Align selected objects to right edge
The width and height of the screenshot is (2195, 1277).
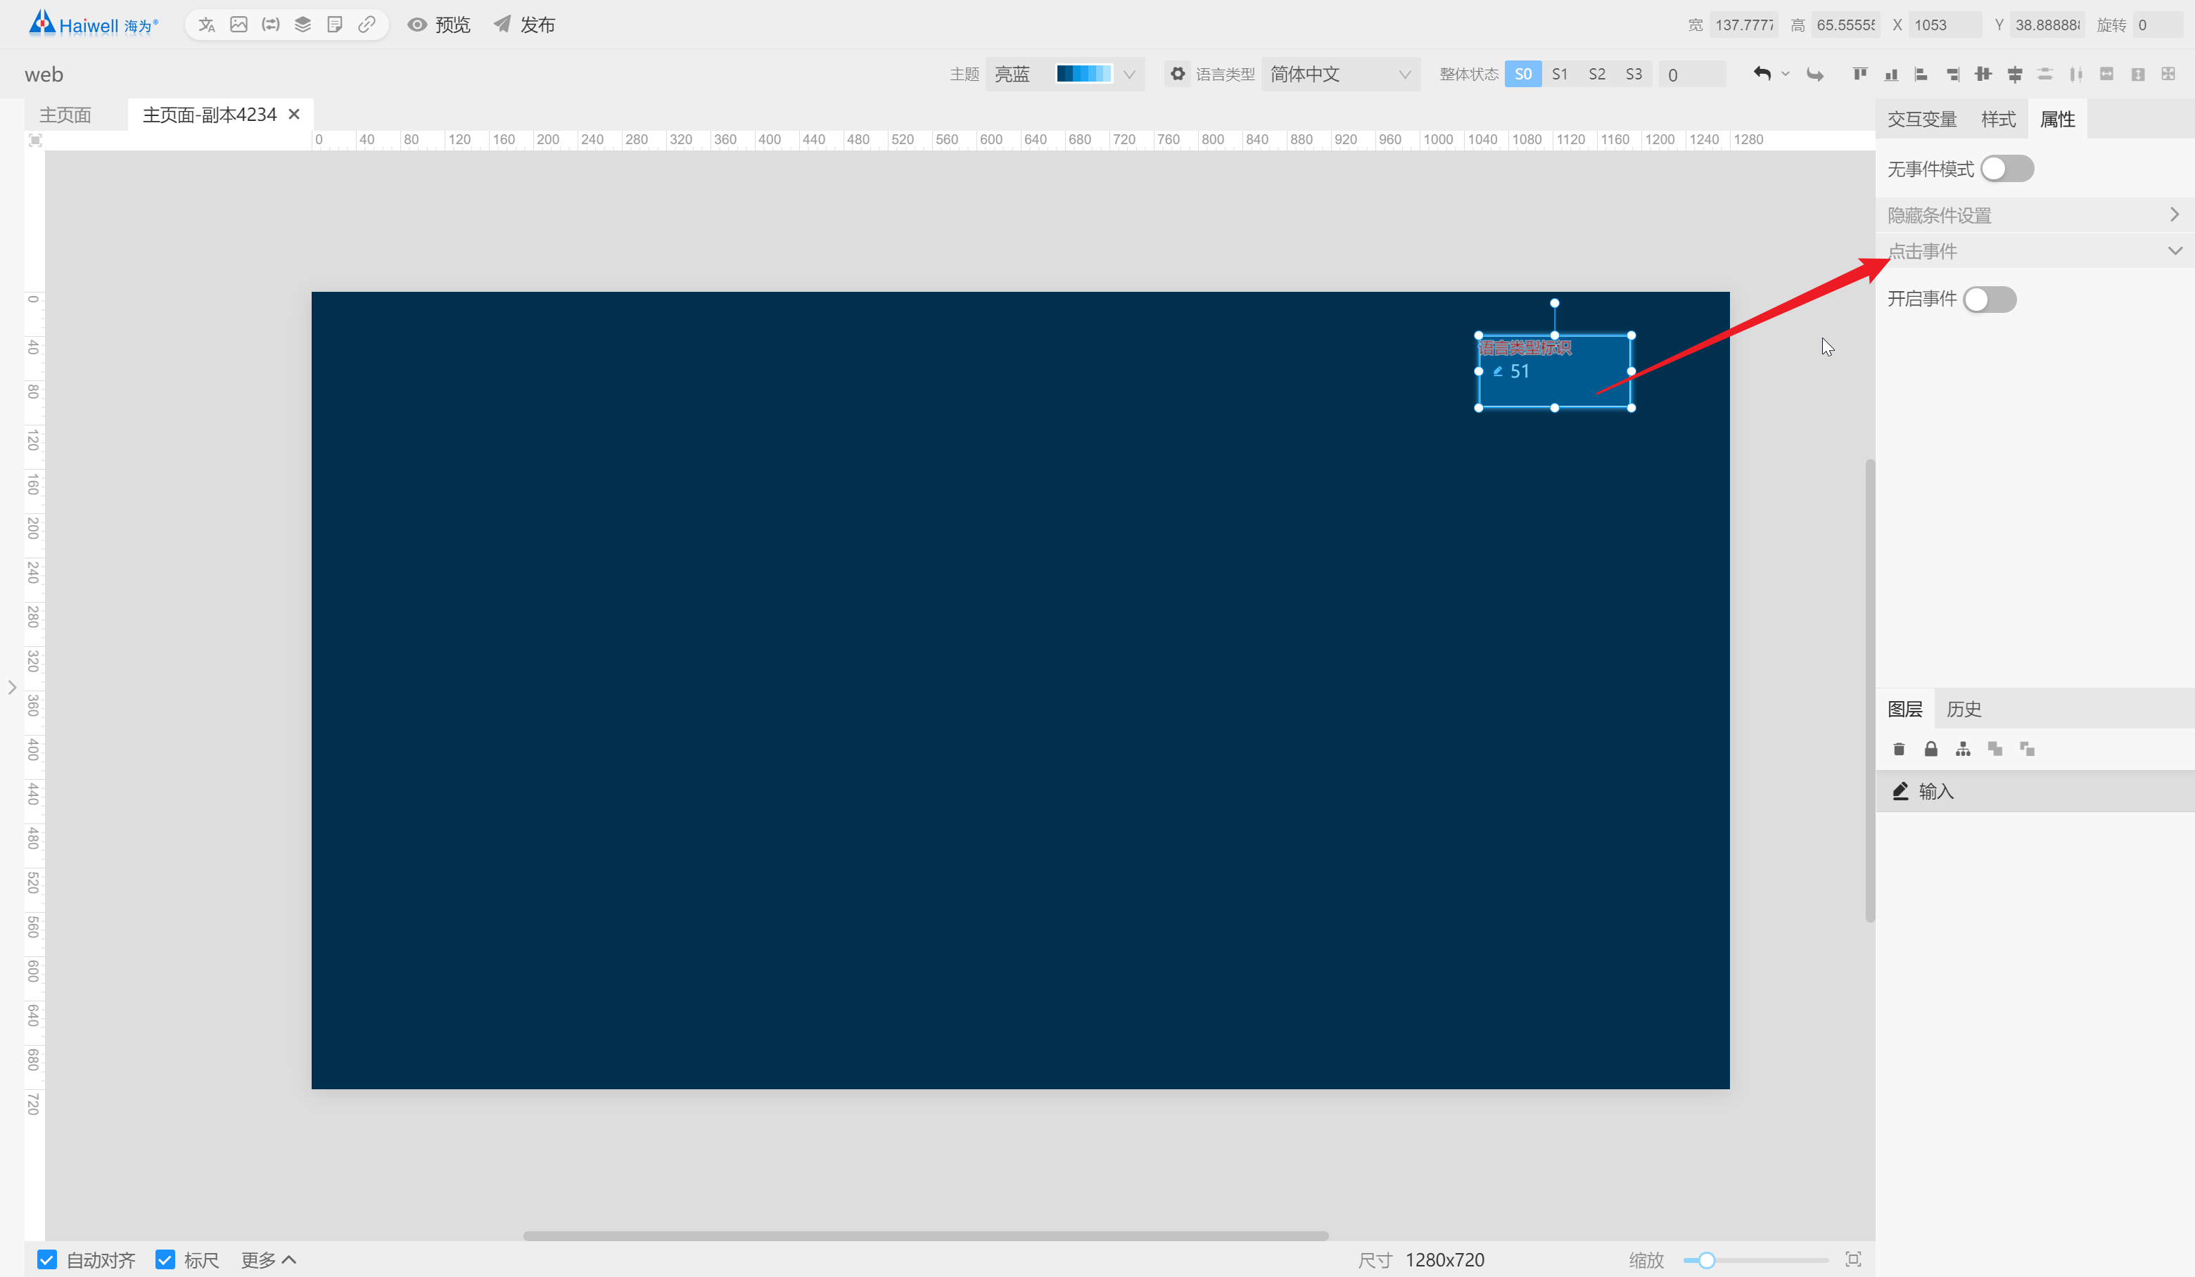point(1953,74)
